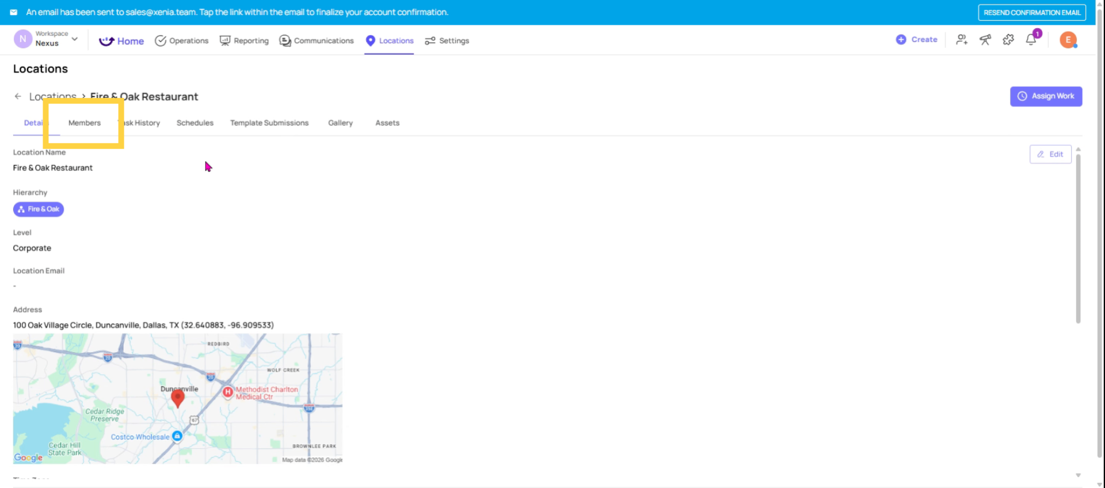The height and width of the screenshot is (488, 1105).
Task: Click the details panel scroll down arrow
Action: pos(1078,475)
